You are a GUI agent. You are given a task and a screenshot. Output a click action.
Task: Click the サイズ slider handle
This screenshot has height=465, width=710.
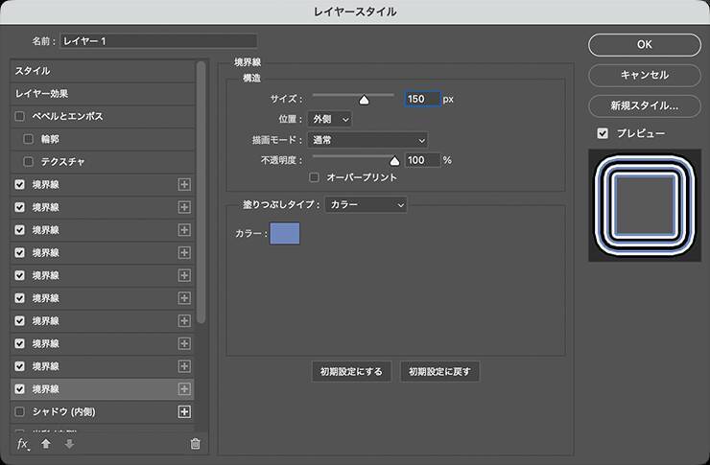(x=364, y=100)
